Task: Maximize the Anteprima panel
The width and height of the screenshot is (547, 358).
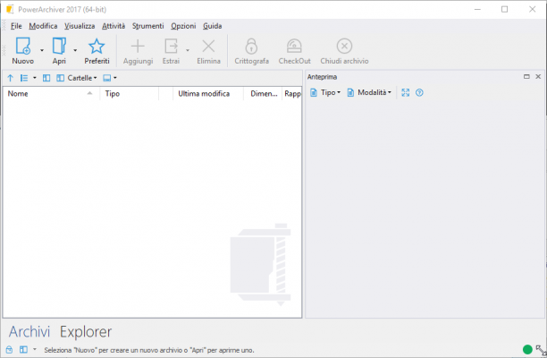Action: coord(526,76)
